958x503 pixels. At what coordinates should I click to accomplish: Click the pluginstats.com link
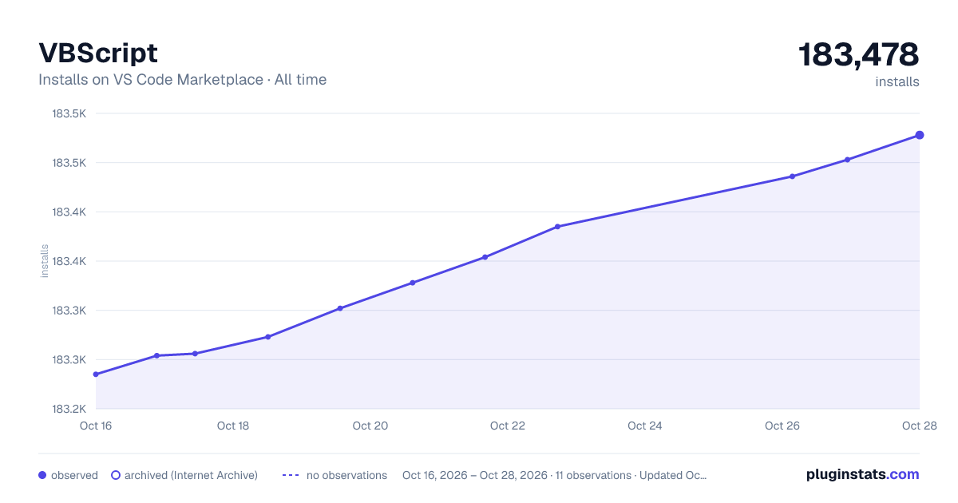[862, 474]
